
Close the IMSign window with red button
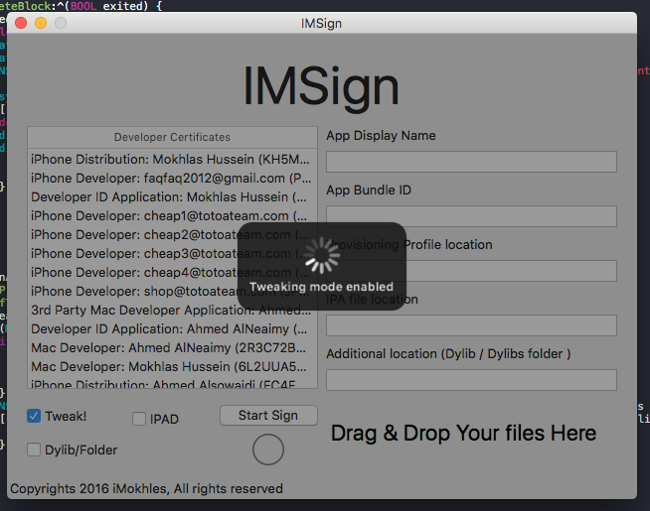click(x=21, y=23)
